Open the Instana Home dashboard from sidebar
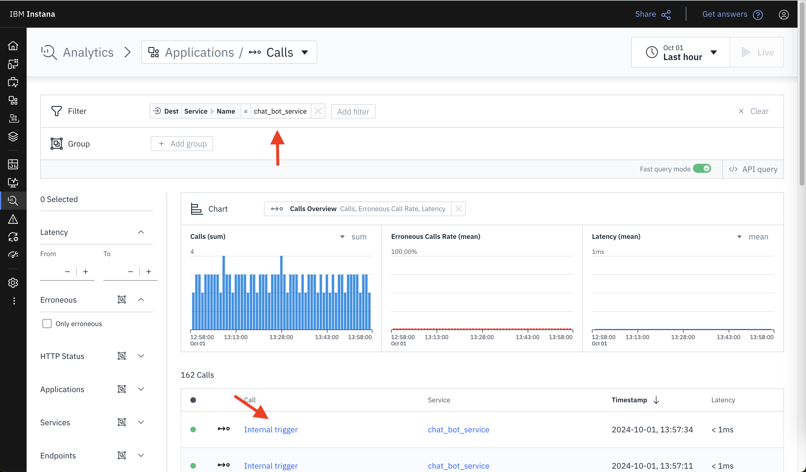Image resolution: width=806 pixels, height=472 pixels. tap(13, 45)
